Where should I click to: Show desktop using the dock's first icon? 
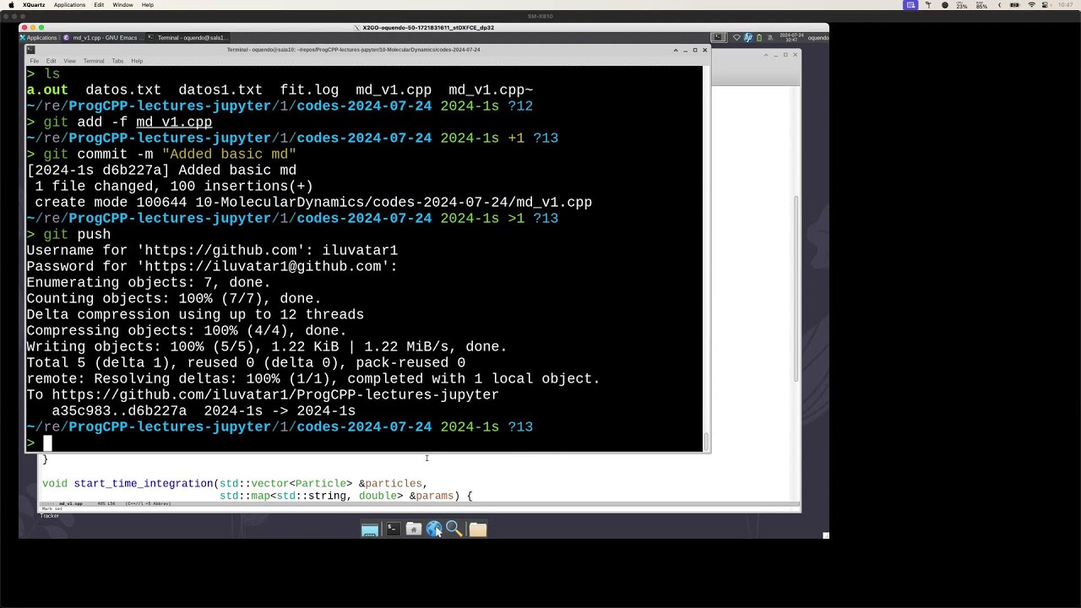370,529
